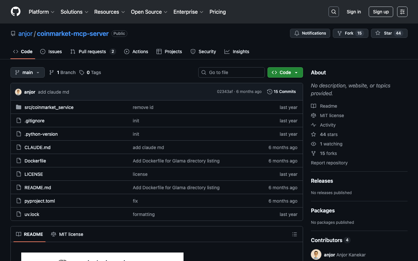Screen dimensions: 418x261
Task: Click the appearance settings sliders icon
Action: click(x=402, y=12)
